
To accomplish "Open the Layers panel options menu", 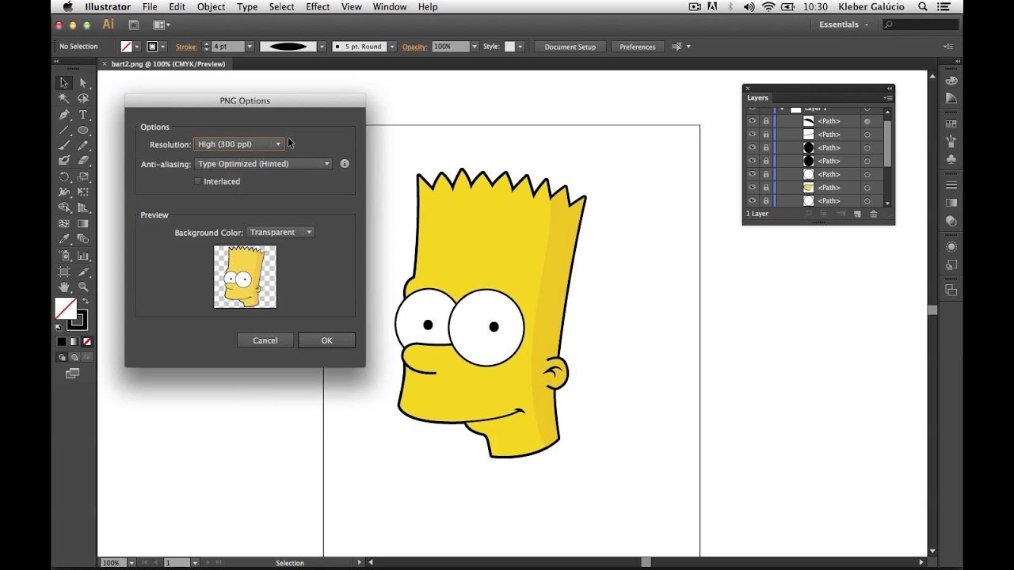I will click(x=888, y=98).
